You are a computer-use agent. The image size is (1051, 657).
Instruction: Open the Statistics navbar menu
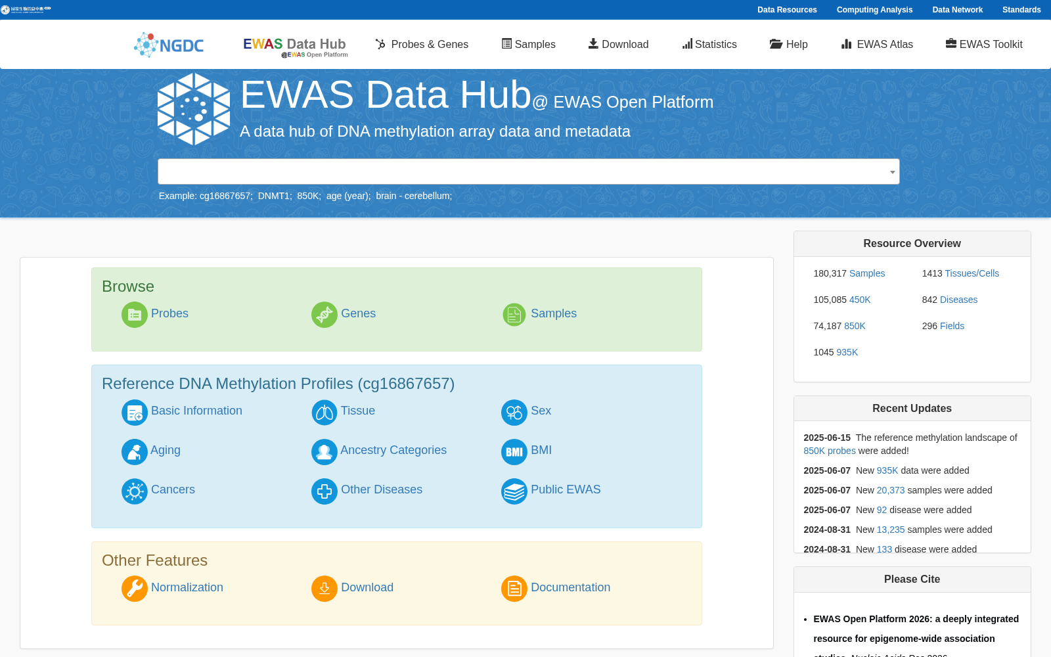(x=709, y=44)
